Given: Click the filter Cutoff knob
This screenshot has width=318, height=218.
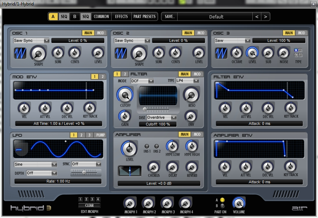Looking at the screenshot, I should pos(125,95).
